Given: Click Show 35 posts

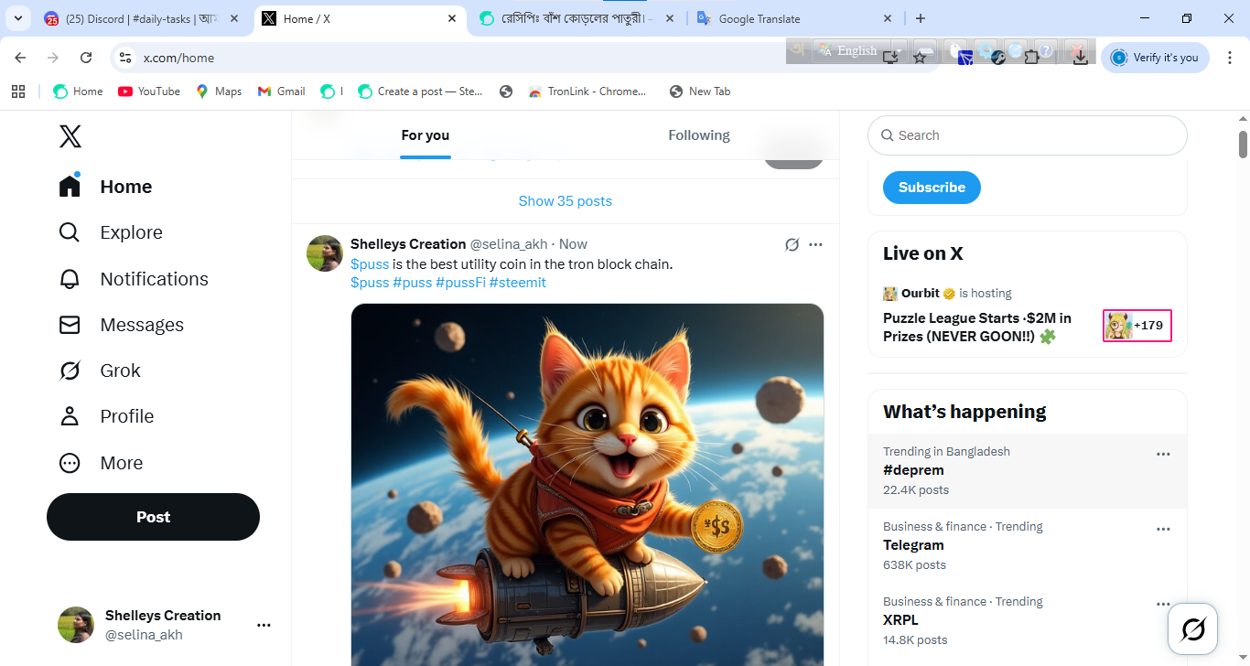Looking at the screenshot, I should pos(566,201).
